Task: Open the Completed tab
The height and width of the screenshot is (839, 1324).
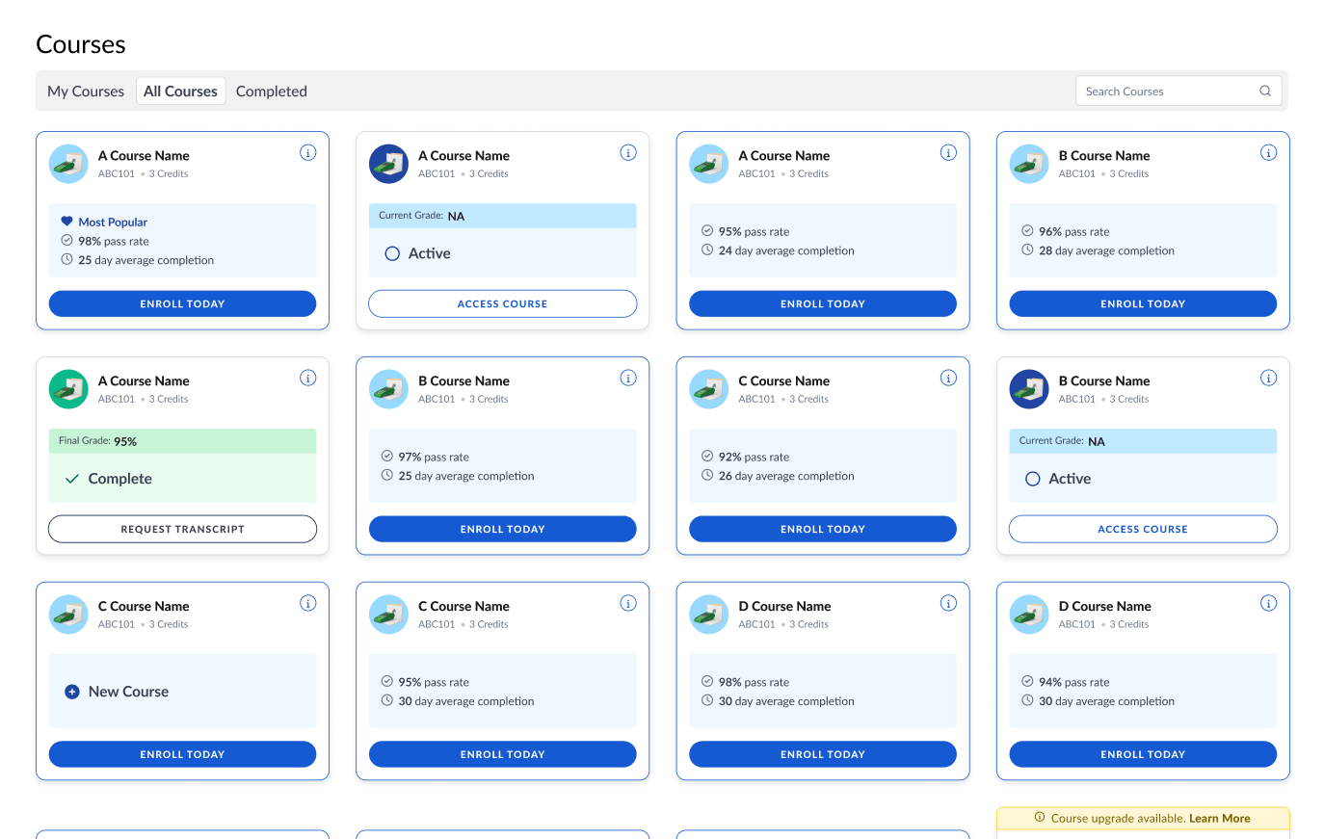Action: (x=272, y=91)
